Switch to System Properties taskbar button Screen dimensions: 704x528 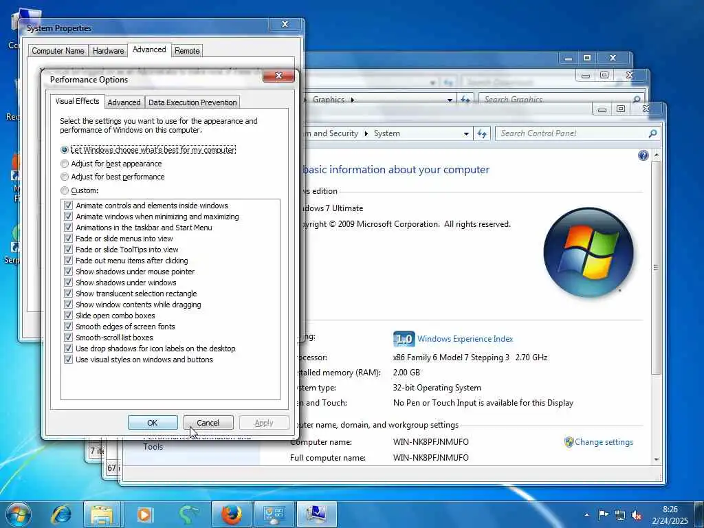[x=316, y=514]
